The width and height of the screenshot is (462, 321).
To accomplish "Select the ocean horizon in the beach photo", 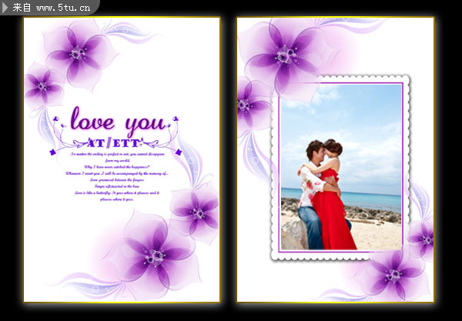I will pos(377,191).
